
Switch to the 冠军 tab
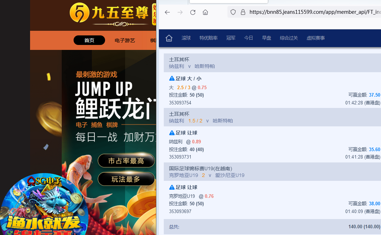pos(231,38)
